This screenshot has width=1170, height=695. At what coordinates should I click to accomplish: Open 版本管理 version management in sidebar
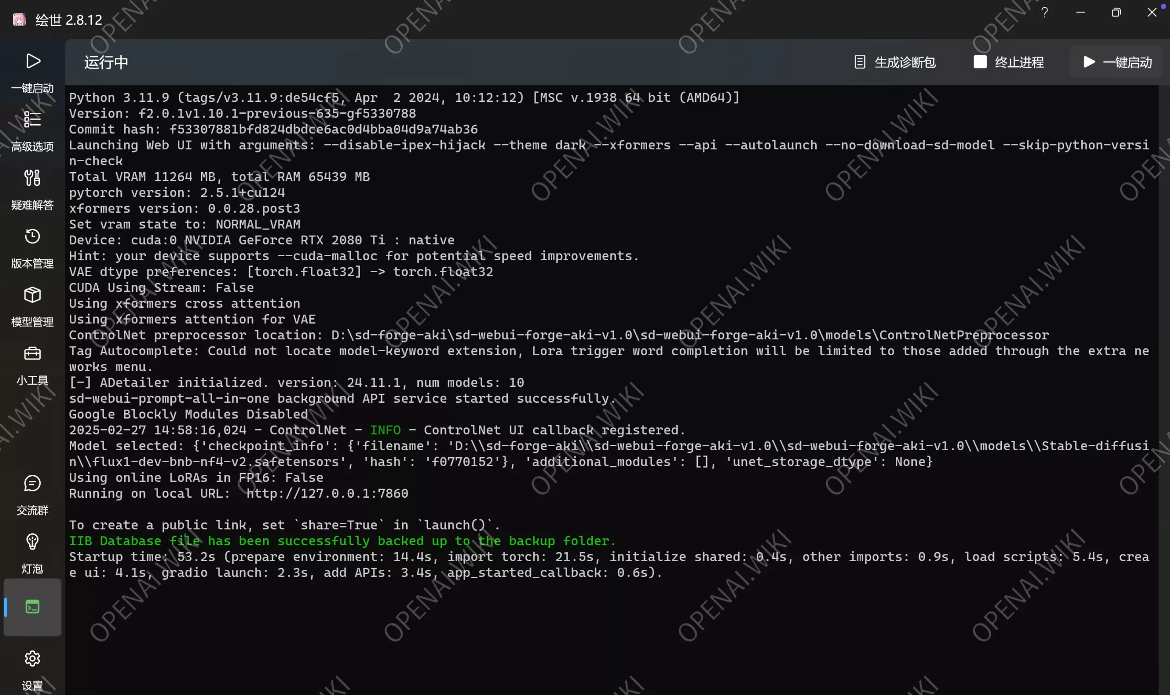32,248
